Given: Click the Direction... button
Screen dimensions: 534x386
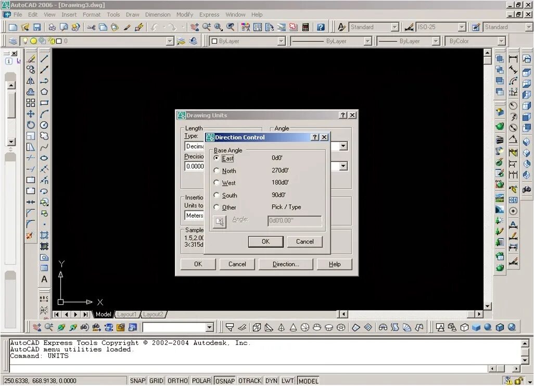Looking at the screenshot, I should pos(286,264).
